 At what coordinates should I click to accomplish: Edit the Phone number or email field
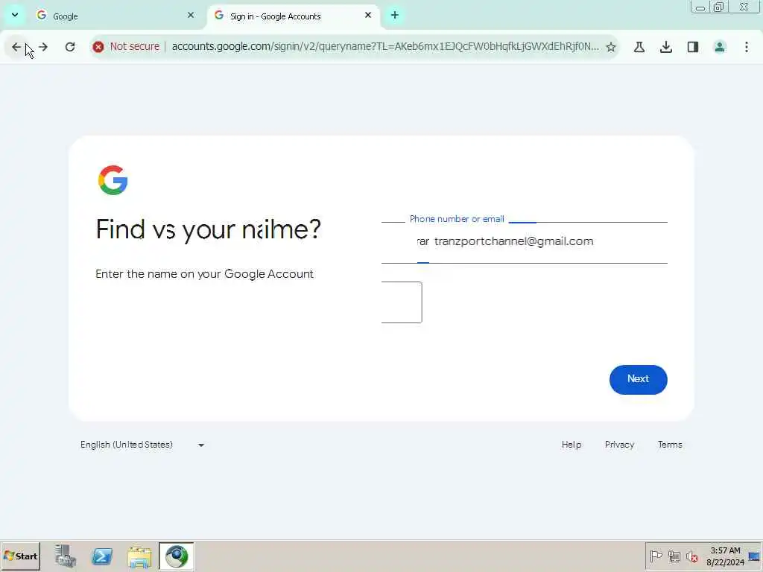coord(525,242)
